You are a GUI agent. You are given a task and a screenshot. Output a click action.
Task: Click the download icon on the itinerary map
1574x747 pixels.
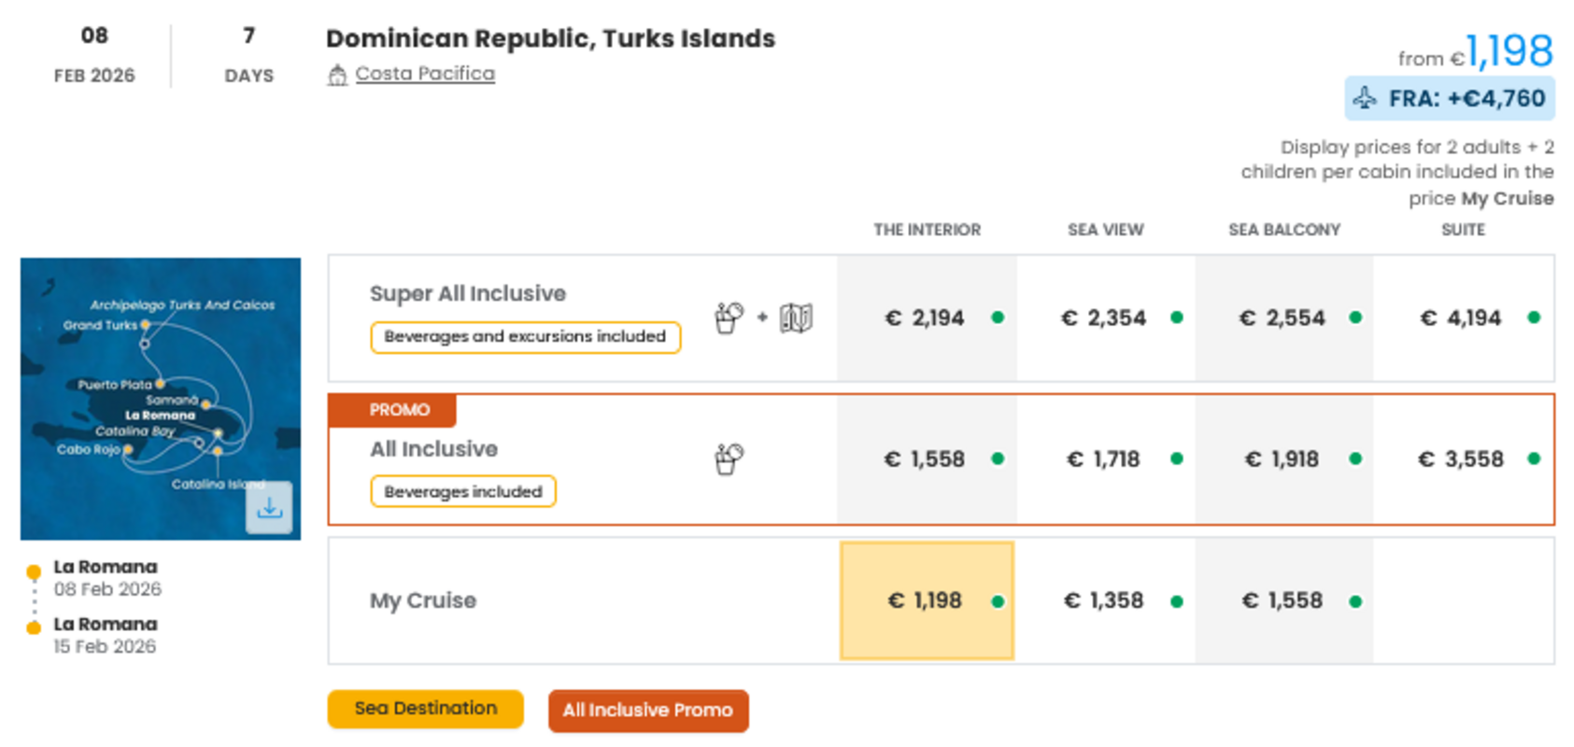[269, 507]
